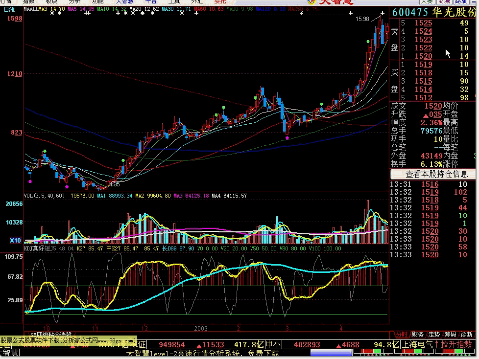Click the 13:32 trade with volume 102
This screenshot has height=359, width=479.
pyautogui.click(x=429, y=192)
